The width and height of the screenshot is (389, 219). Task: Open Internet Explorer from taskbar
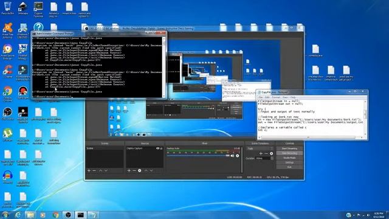18,215
